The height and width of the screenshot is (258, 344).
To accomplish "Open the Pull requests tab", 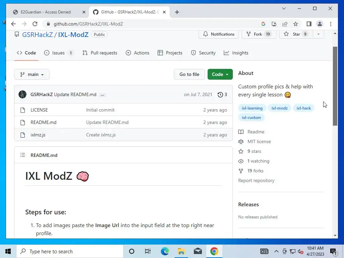I will (x=100, y=53).
